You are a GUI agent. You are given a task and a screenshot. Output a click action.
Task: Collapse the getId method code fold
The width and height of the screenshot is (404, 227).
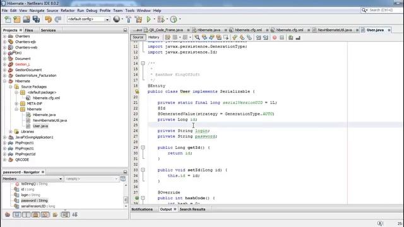click(143, 148)
